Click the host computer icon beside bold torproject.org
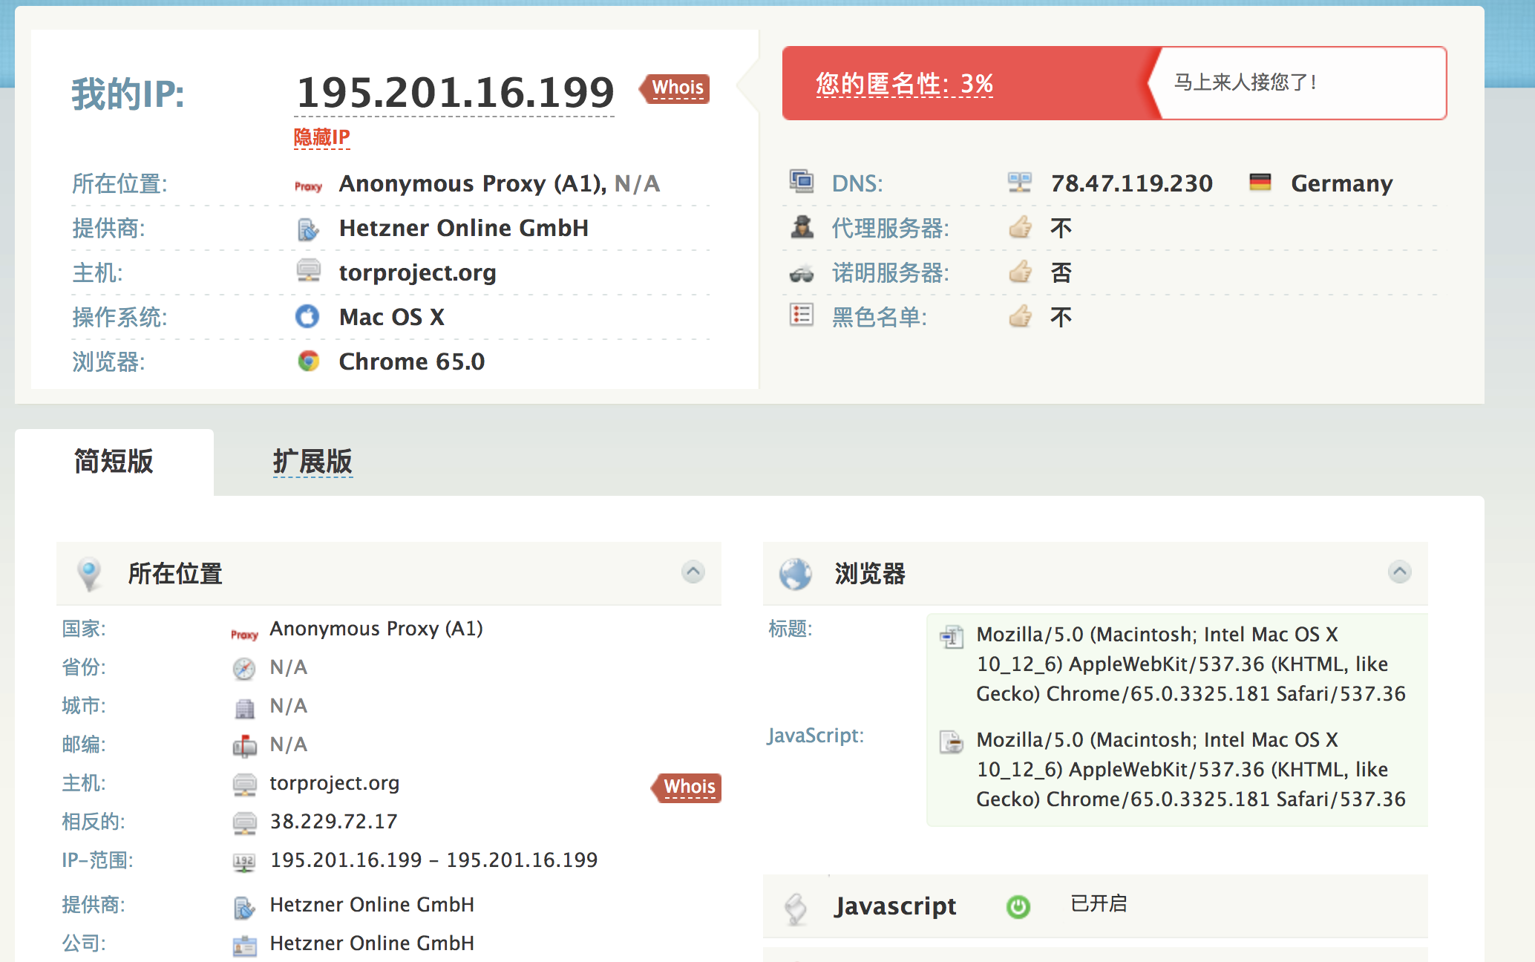 tap(308, 272)
